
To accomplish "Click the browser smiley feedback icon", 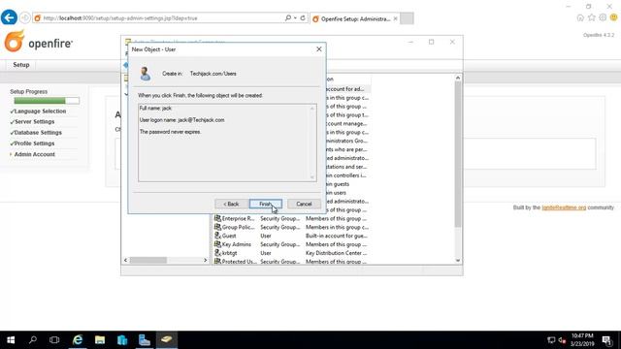I will pyautogui.click(x=614, y=17).
